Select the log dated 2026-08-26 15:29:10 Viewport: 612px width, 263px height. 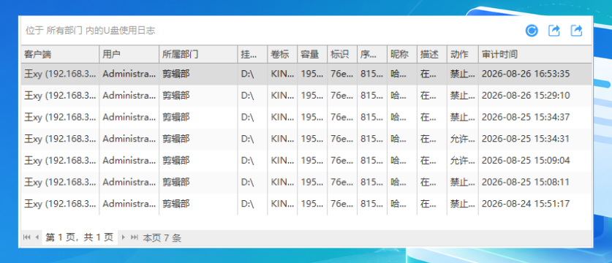coord(306,96)
